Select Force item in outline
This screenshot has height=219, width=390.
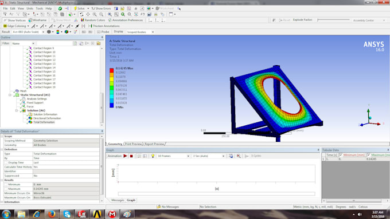pyautogui.click(x=30, y=107)
